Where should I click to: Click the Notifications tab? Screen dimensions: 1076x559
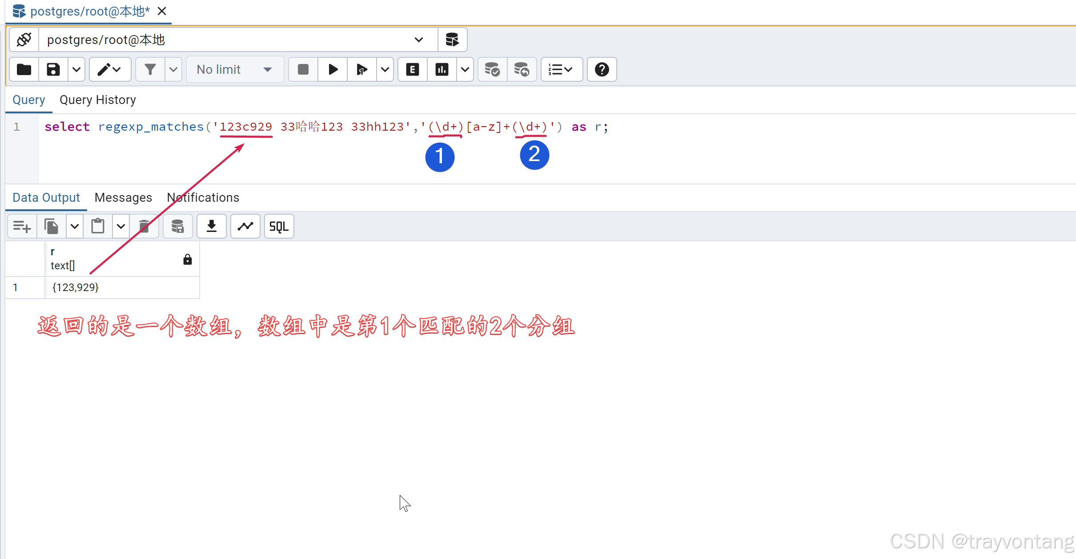click(x=203, y=198)
